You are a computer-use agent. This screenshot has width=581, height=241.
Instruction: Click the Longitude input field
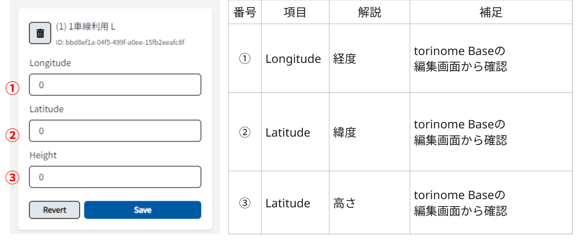click(115, 85)
